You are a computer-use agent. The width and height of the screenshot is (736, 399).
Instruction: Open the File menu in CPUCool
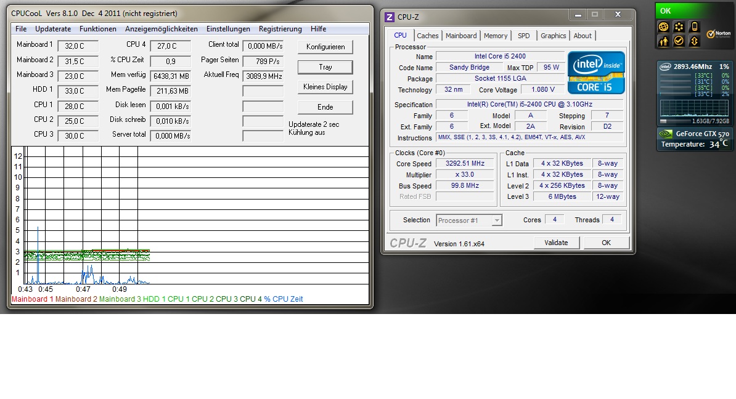tap(21, 29)
